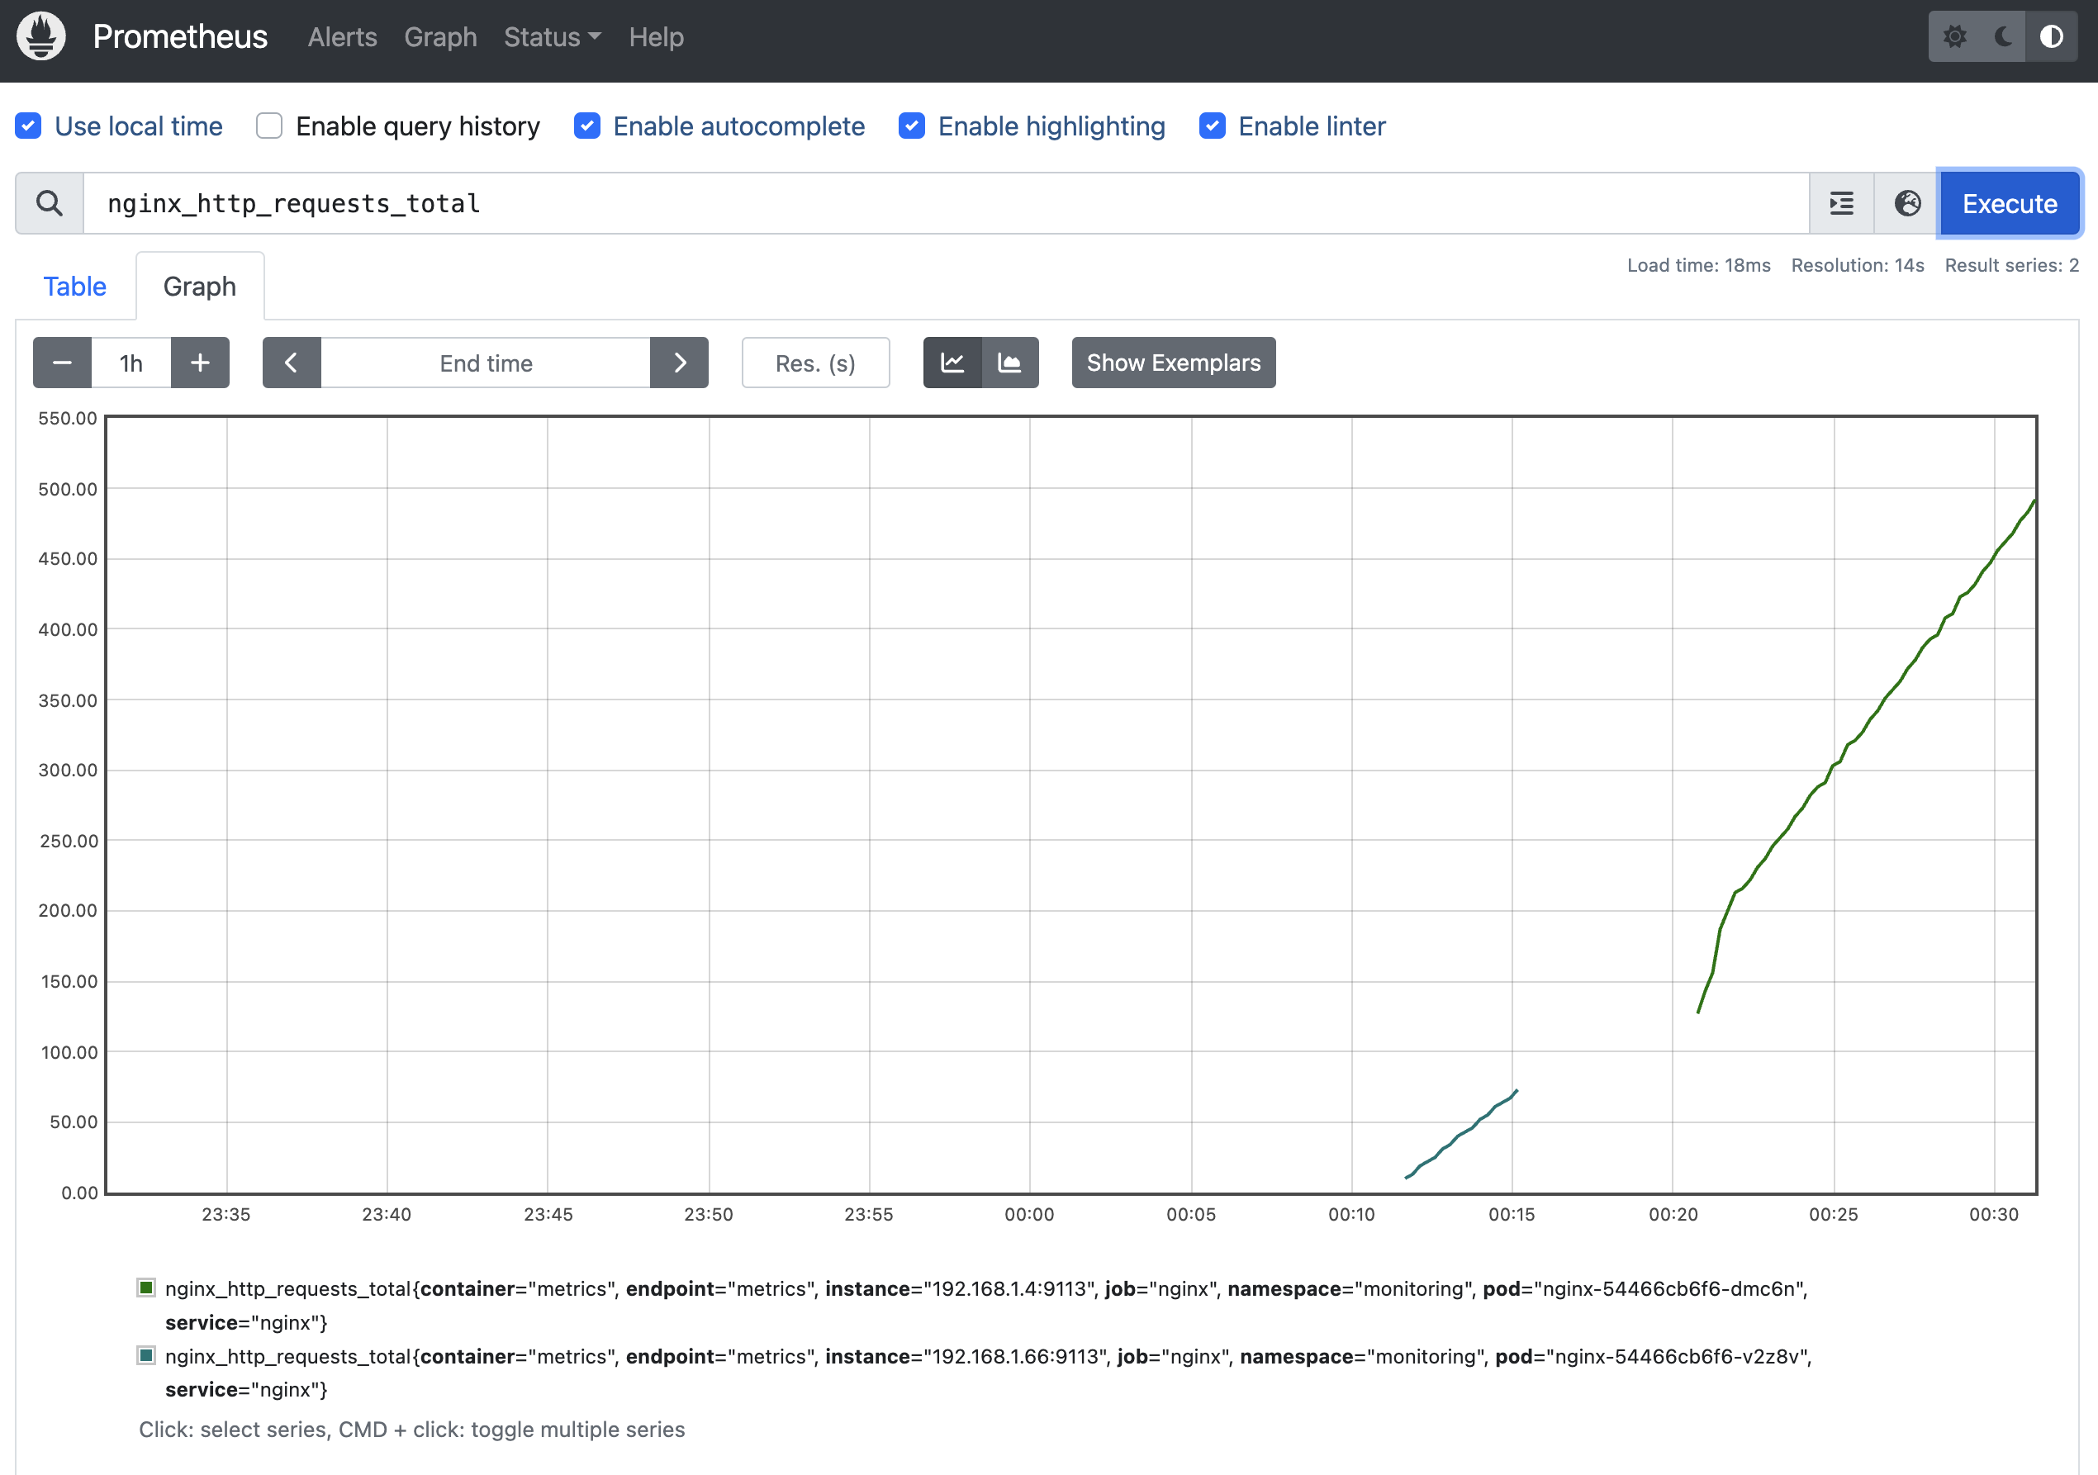Click the Show Exemplars button
This screenshot has width=2098, height=1475.
pyautogui.click(x=1173, y=363)
